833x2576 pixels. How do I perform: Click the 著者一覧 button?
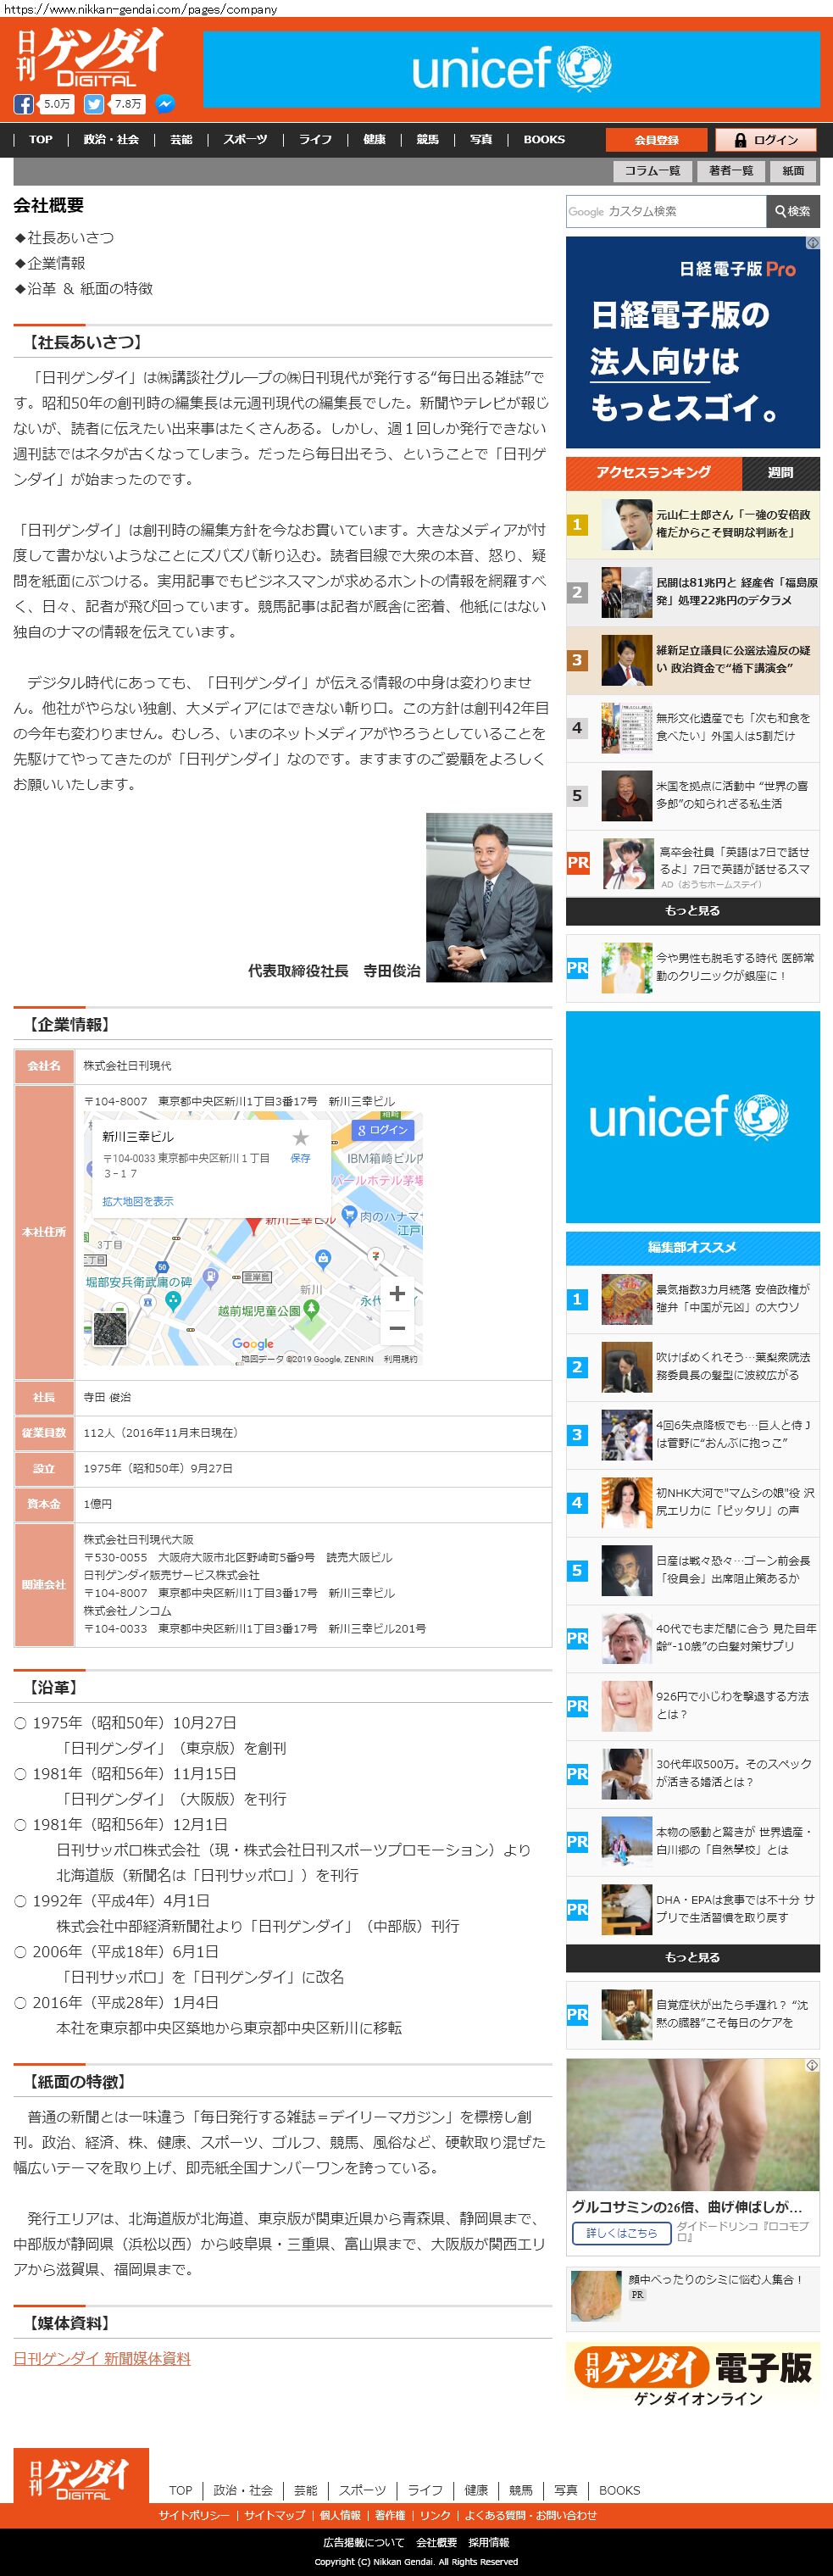[x=731, y=171]
